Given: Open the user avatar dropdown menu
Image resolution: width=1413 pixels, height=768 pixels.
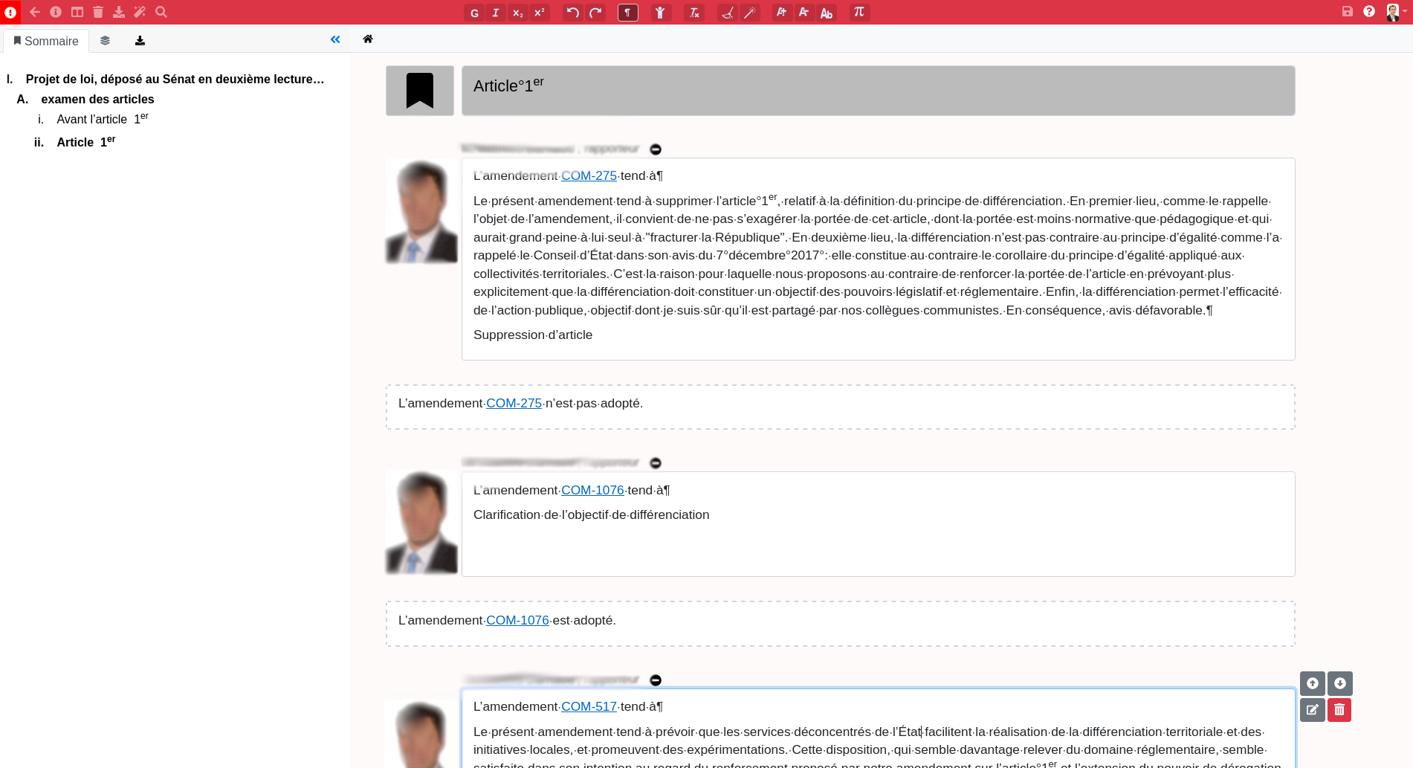Looking at the screenshot, I should coord(1395,12).
